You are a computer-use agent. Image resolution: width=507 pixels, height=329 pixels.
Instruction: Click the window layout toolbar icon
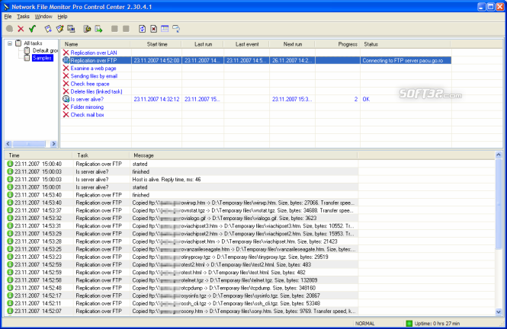(x=165, y=29)
